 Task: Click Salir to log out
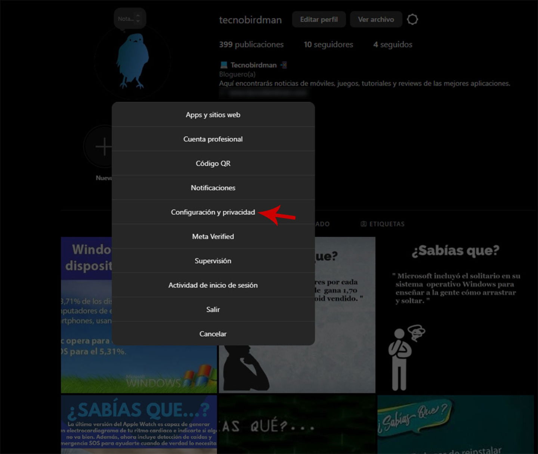213,309
